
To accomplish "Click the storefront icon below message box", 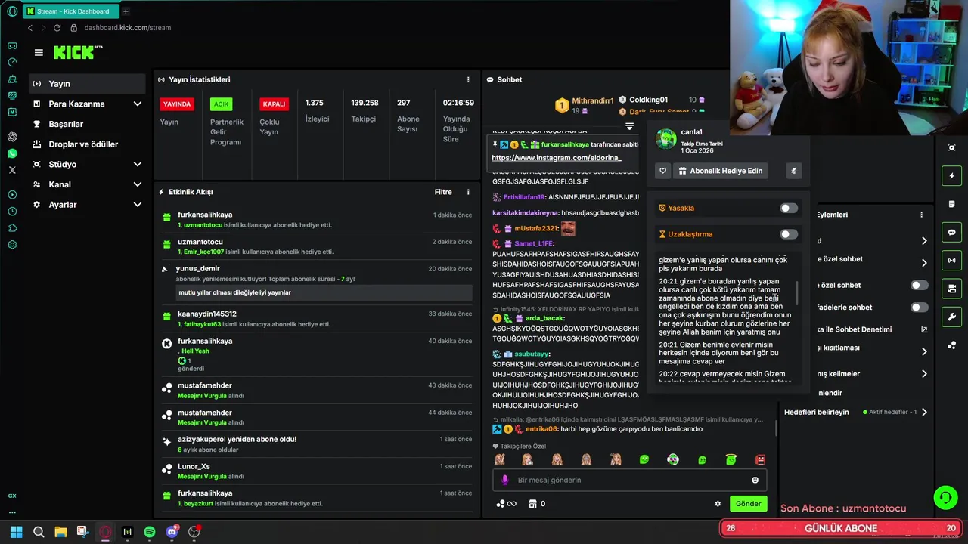I will pyautogui.click(x=532, y=504).
